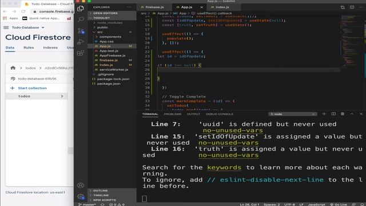This screenshot has width=366, height=206.
Task: Split the editor to the right
Action: point(352,7)
